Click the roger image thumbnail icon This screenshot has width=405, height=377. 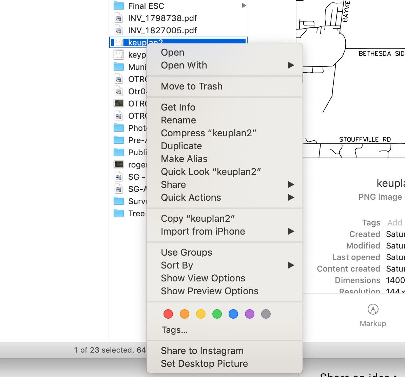point(119,164)
